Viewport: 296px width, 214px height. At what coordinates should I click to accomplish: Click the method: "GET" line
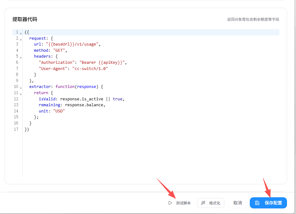[50, 50]
